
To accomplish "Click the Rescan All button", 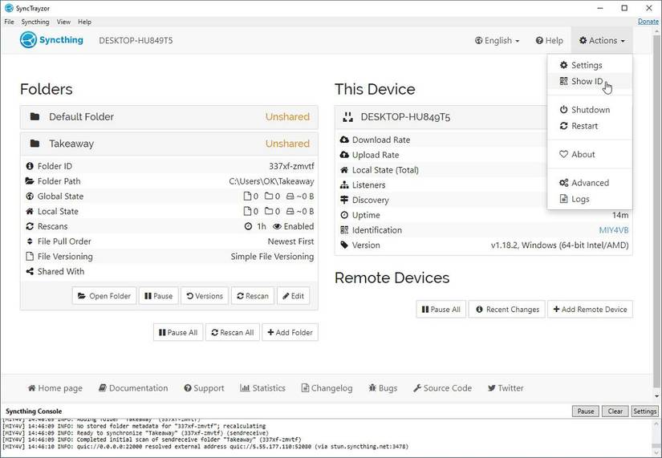I will coord(233,333).
